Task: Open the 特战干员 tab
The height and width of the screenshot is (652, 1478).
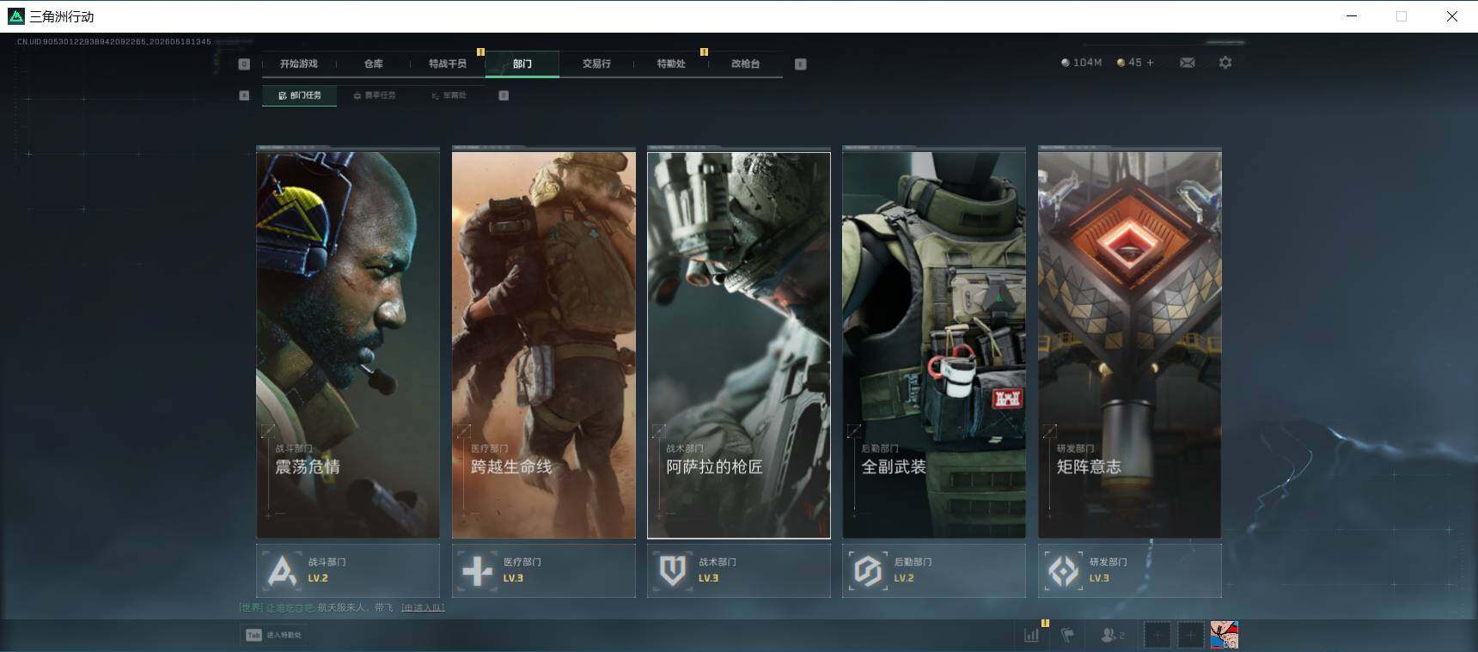Action: [448, 64]
